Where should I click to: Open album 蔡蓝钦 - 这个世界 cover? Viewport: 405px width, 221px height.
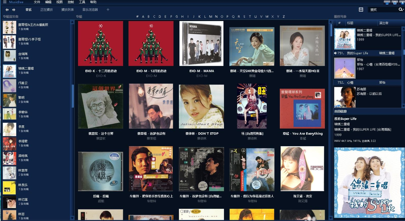point(100,106)
